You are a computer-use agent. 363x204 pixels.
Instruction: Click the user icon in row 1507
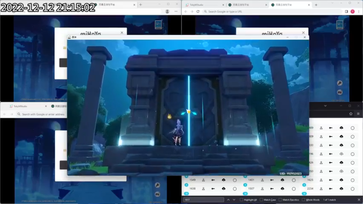coord(262,189)
